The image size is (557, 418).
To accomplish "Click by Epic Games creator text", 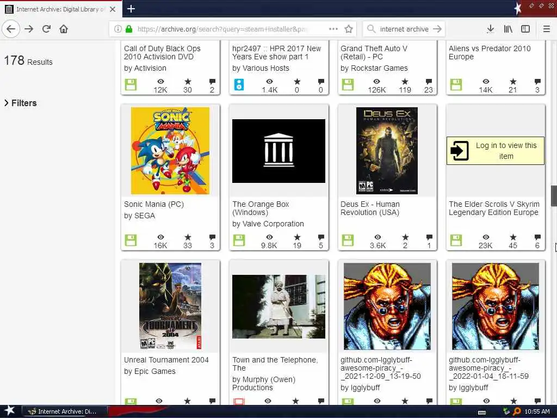I will 150,371.
